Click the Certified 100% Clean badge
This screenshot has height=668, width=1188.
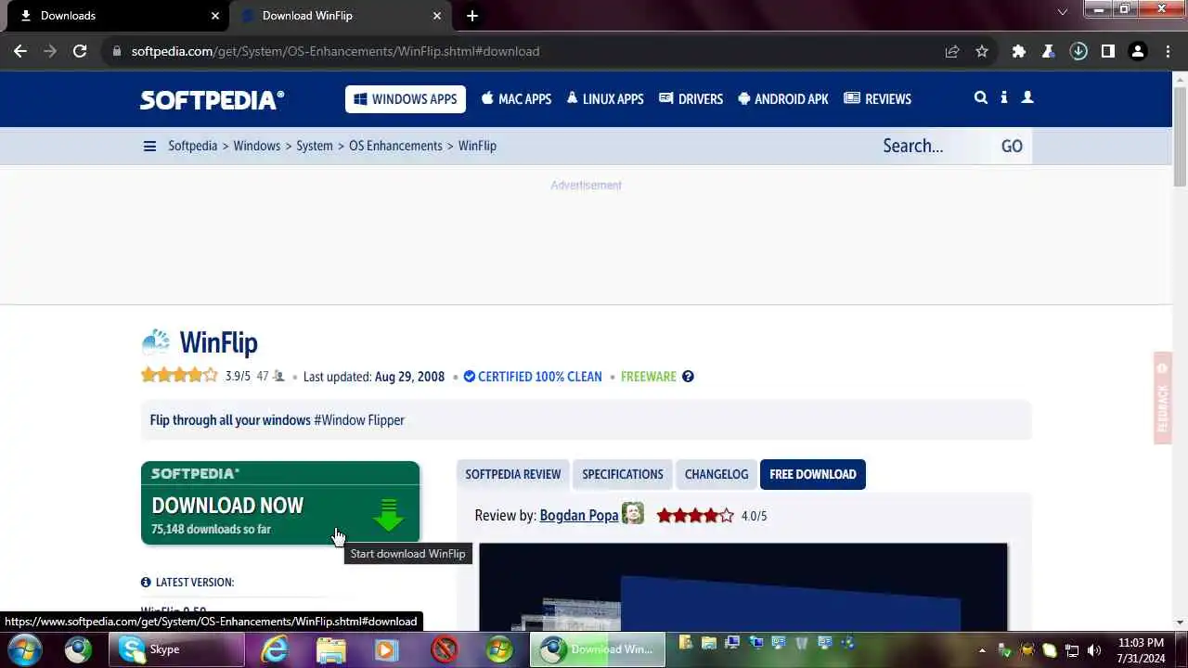[533, 377]
